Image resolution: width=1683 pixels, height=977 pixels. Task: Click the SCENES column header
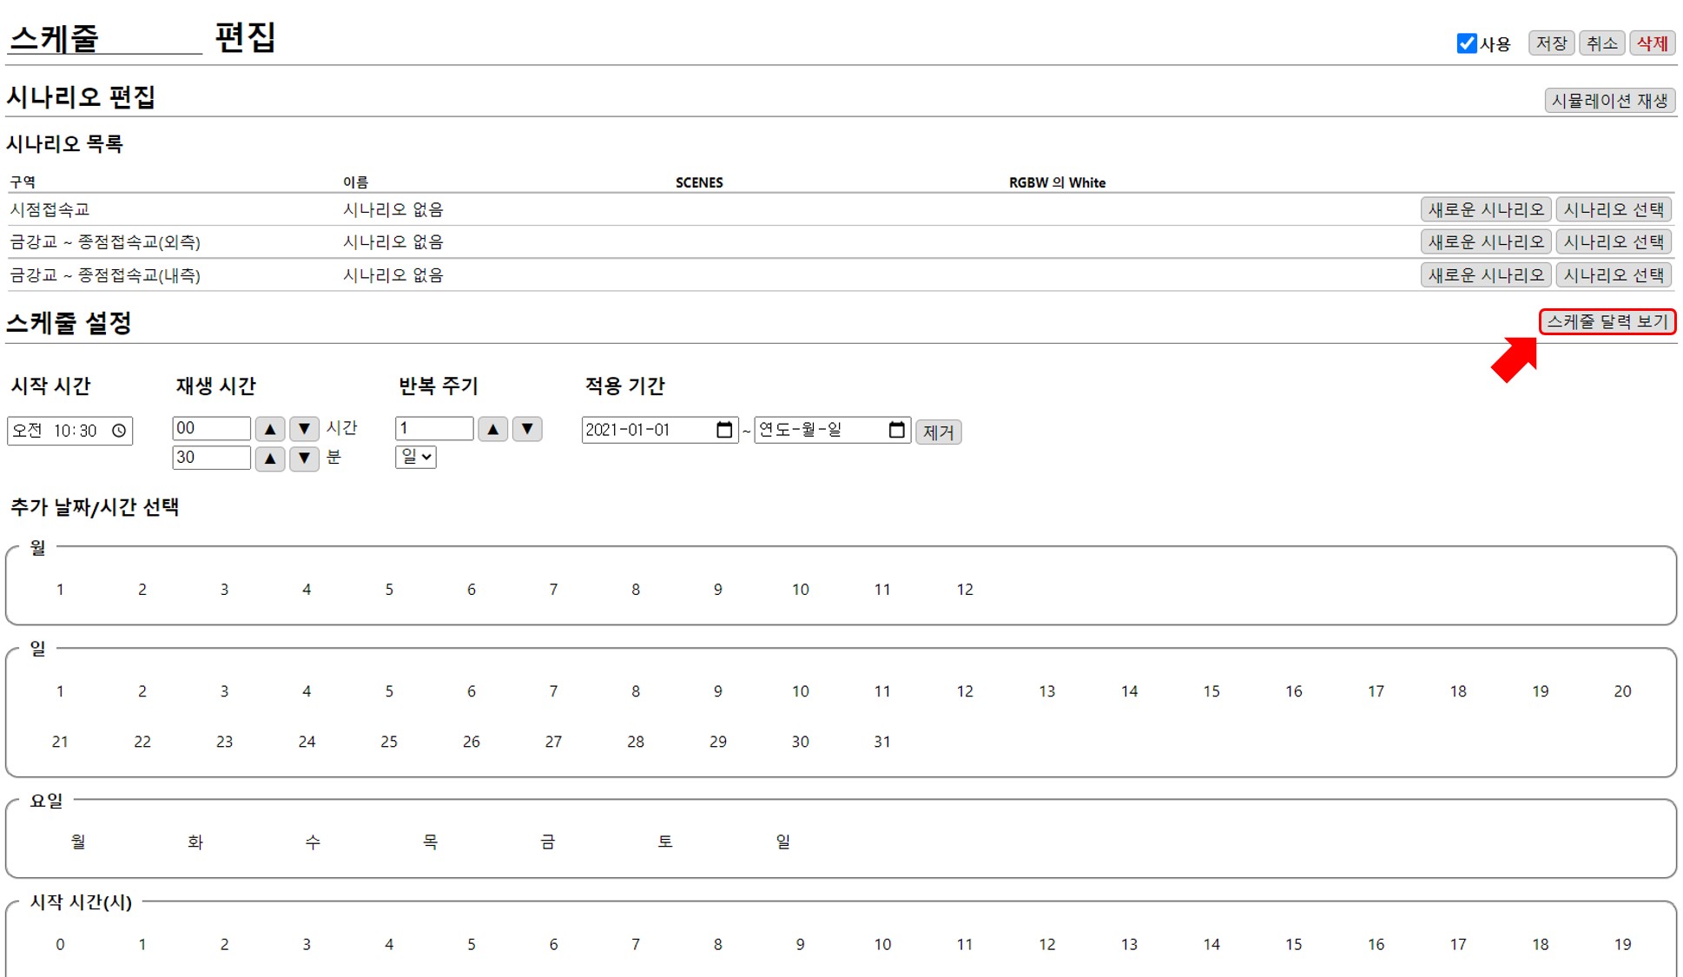[x=699, y=182]
